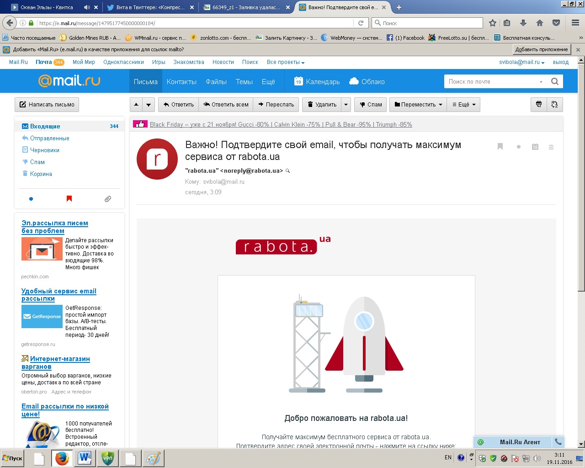Screen dimensions: 585x468
Task: Click the Пуск start button
Action: 12,458
